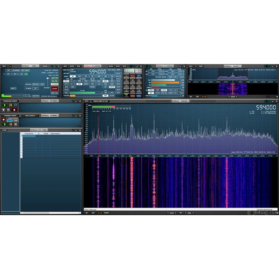Click the ADD LOCKOUT button
This screenshot has width=279, height=279.
[x=30, y=115]
